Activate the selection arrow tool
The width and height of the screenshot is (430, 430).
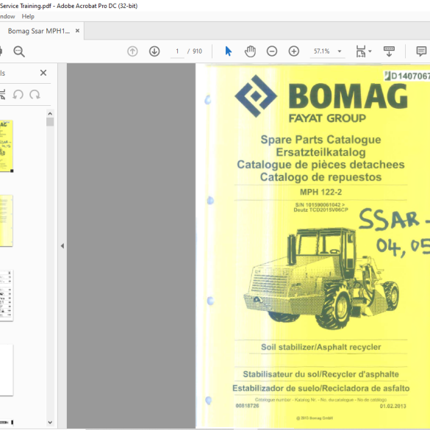coord(228,51)
